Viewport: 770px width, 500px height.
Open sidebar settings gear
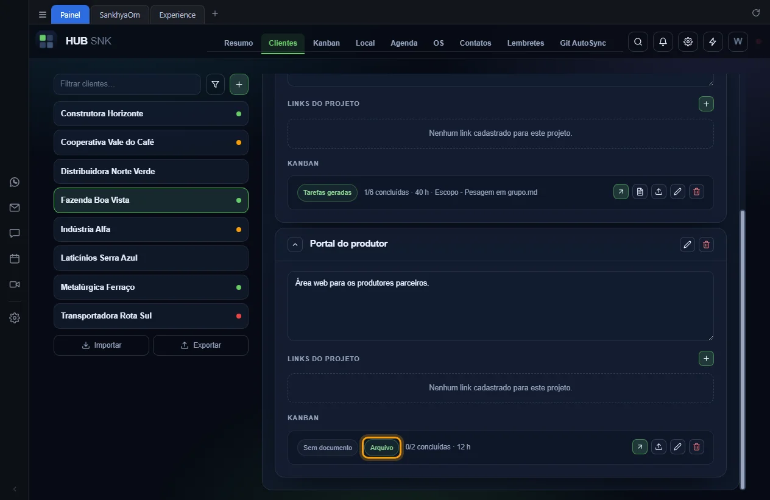(15, 318)
